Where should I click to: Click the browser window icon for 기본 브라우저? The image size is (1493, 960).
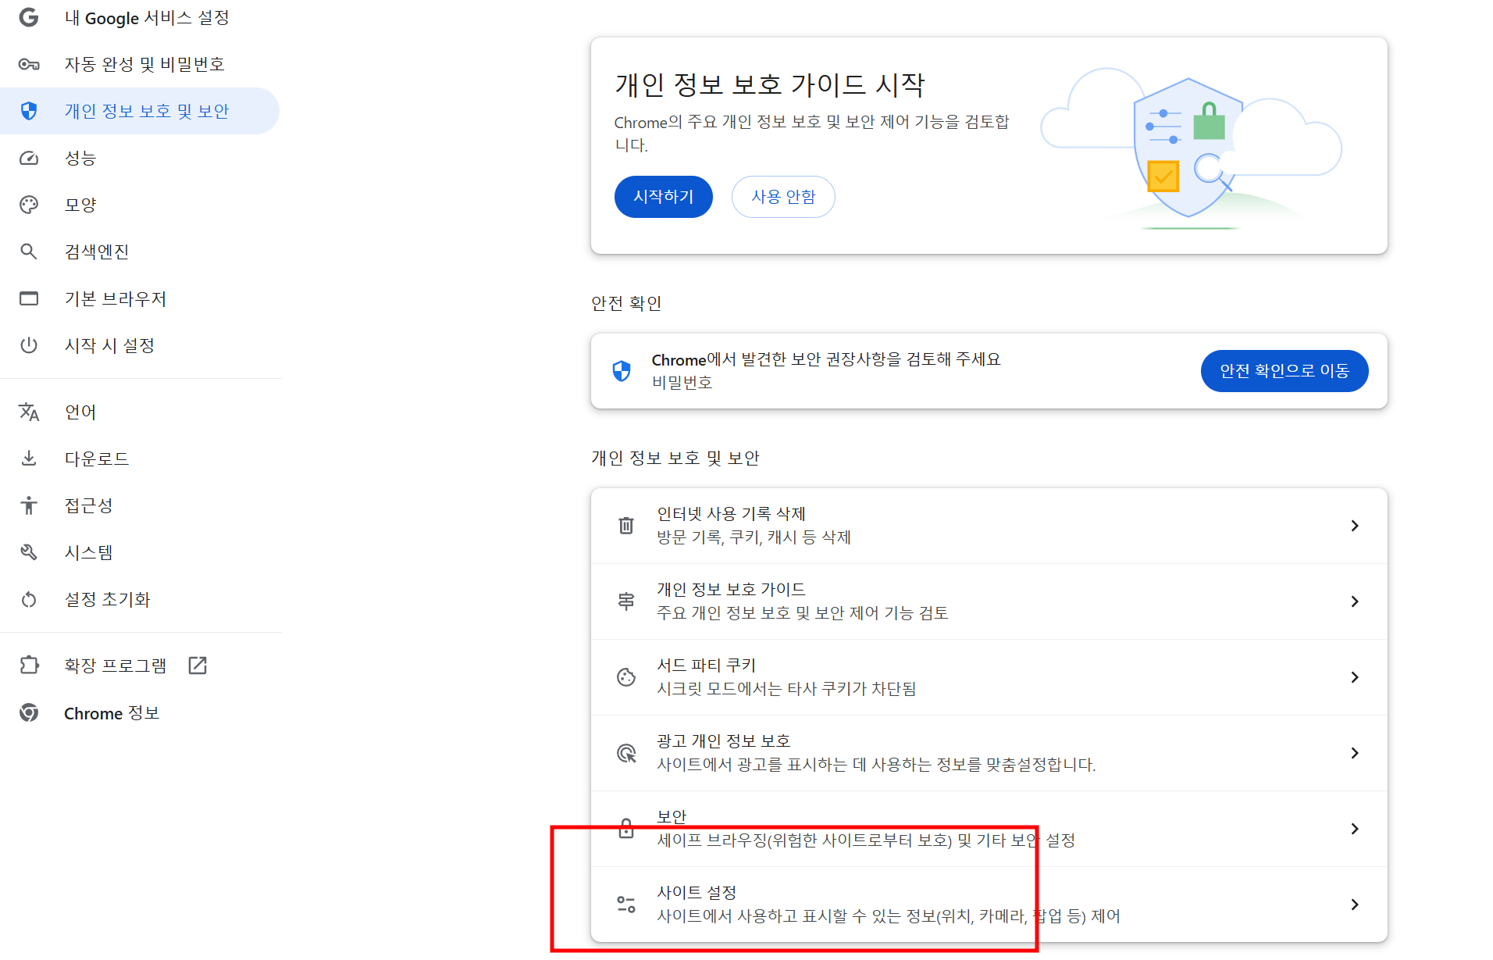tap(29, 298)
